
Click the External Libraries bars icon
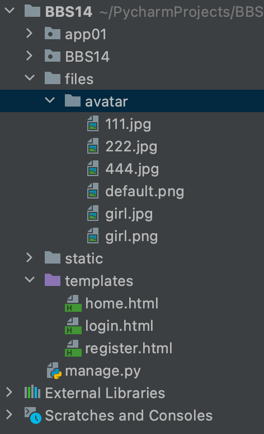coord(32,392)
